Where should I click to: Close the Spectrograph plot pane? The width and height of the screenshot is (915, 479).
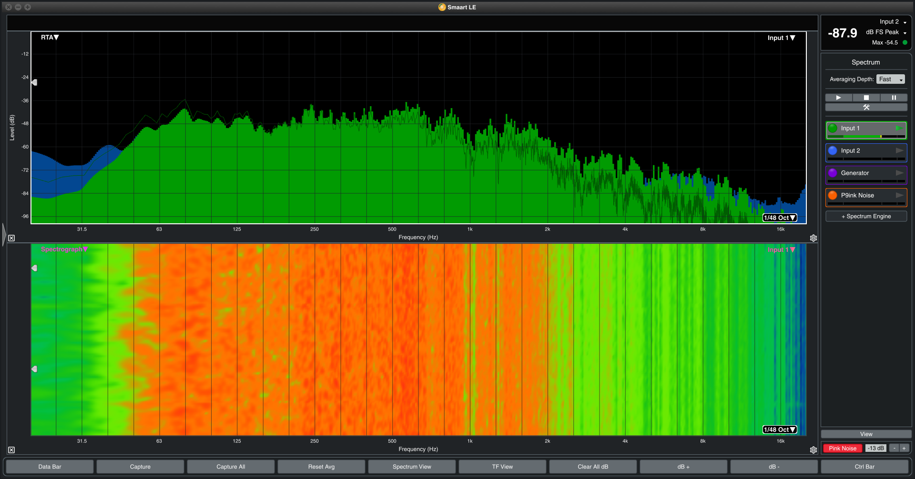tap(11, 450)
